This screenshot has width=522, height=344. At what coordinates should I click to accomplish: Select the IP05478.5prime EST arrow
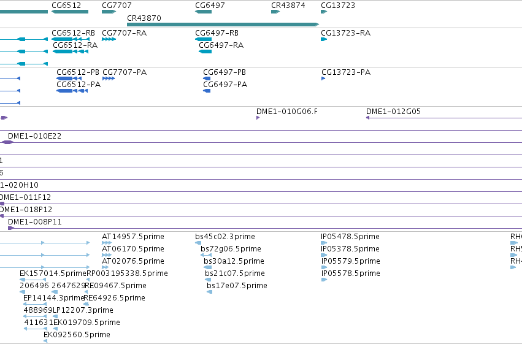[x=324, y=243]
